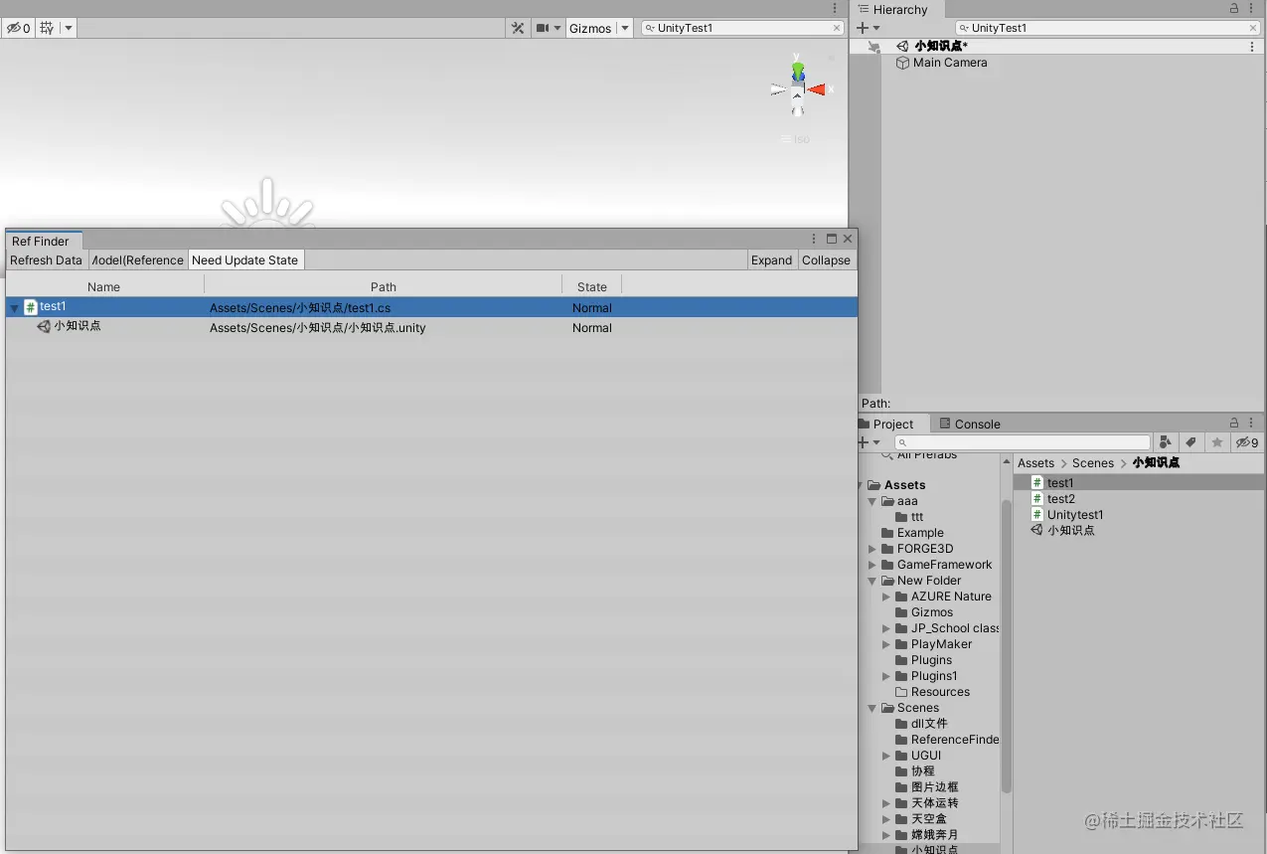Toggle the Scene view grid button
The width and height of the screenshot is (1267, 854).
47,28
